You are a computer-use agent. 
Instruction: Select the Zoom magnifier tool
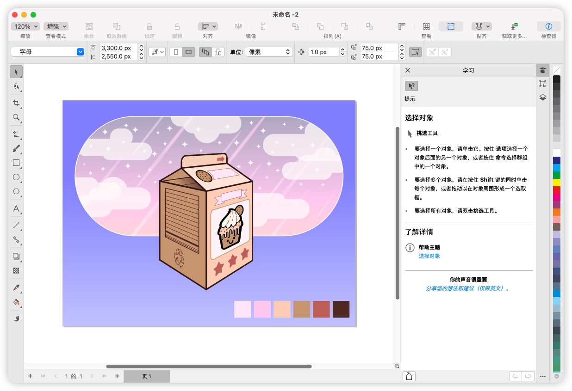coord(16,117)
